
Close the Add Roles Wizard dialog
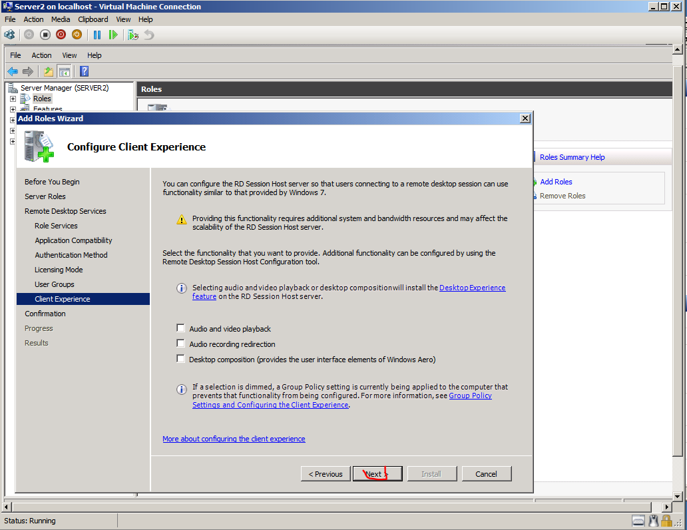(x=525, y=119)
